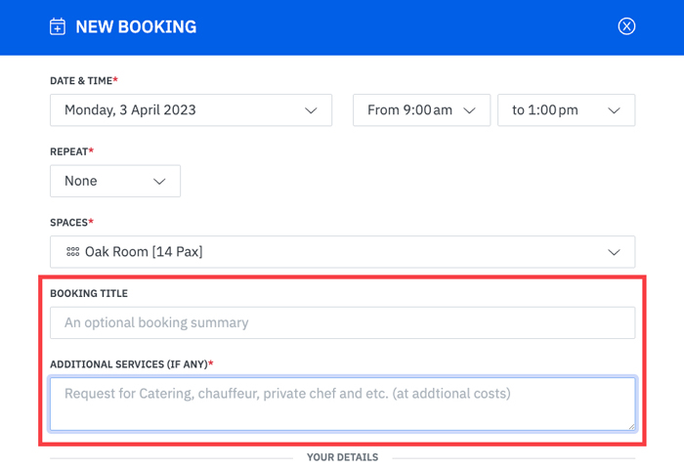Click the seating grid icon beside Oak Room
Image resolution: width=684 pixels, height=468 pixels.
click(x=72, y=252)
